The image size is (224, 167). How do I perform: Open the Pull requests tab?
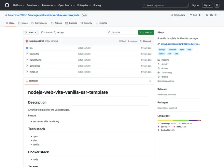(x=39, y=23)
